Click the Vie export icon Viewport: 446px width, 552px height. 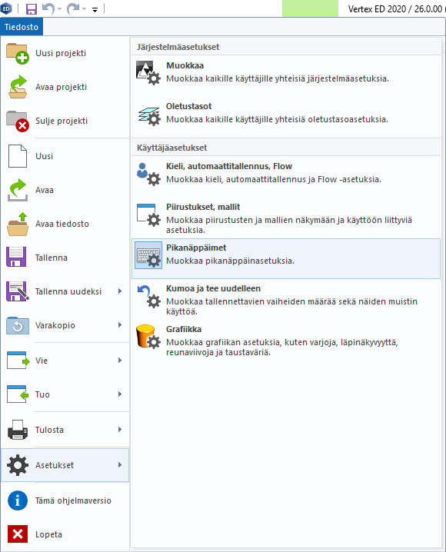click(18, 360)
